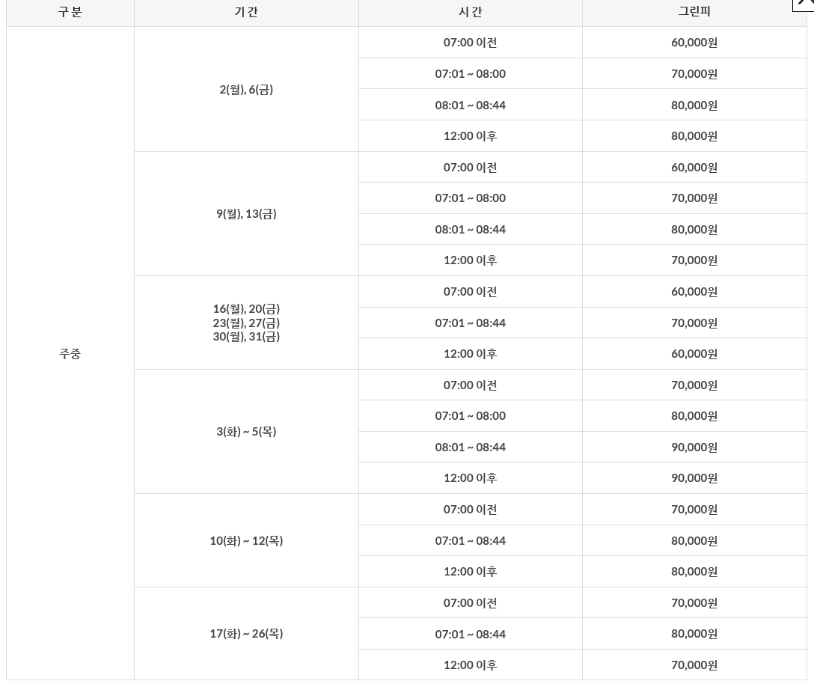Close the green fee popup with X
The width and height of the screenshot is (814, 684).
tap(804, 4)
